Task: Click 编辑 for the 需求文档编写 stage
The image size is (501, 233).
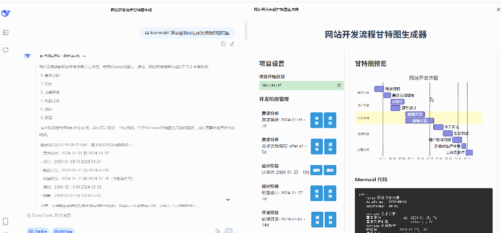Action: (317, 147)
